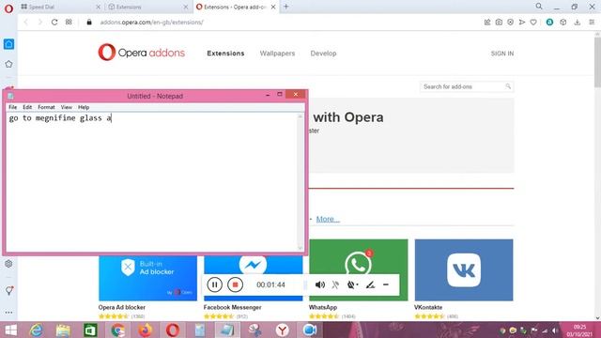Toggle the recorder microphone icon

pyautogui.click(x=335, y=284)
